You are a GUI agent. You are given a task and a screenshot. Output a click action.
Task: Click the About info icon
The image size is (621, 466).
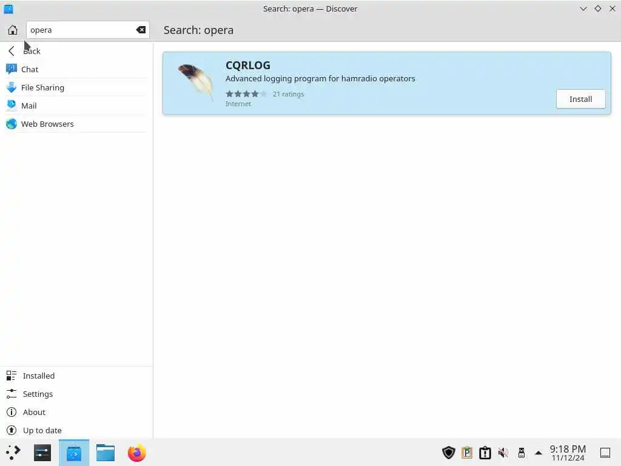[12, 412]
